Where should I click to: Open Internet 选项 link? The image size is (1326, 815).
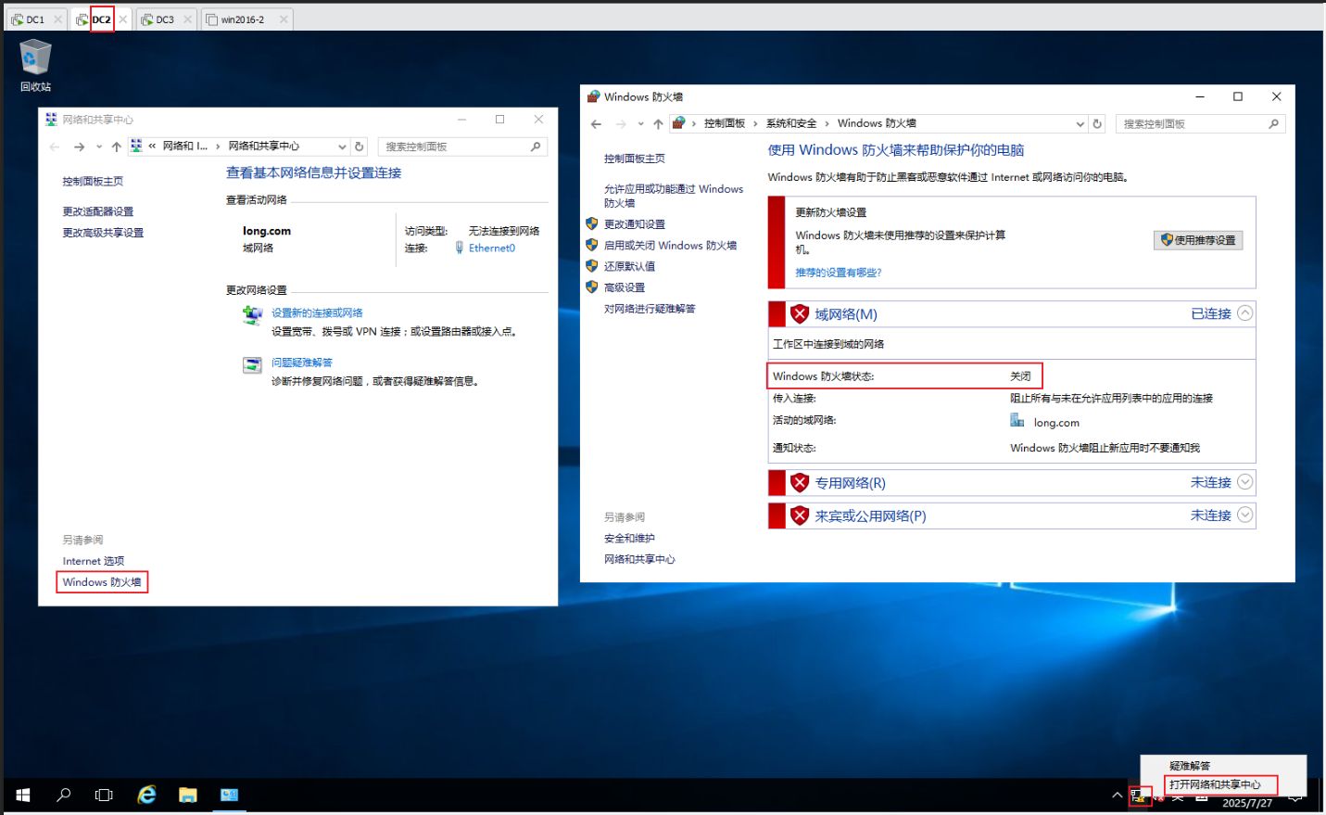point(94,561)
